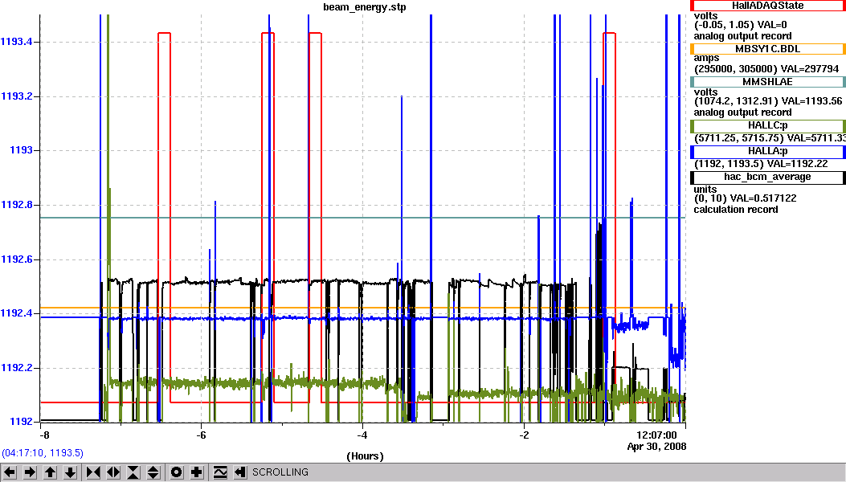Select the MBSY1C.BDL curve legend
Viewport: 846px width, 482px height.
tap(768, 48)
